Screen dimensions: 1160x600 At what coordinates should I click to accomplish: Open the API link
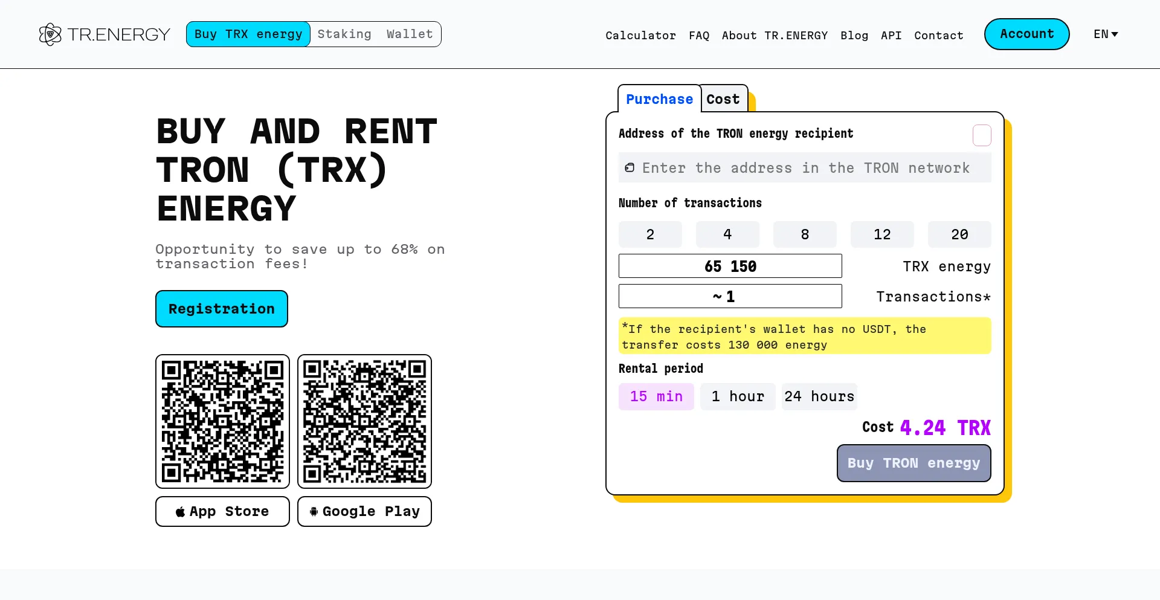coord(891,36)
